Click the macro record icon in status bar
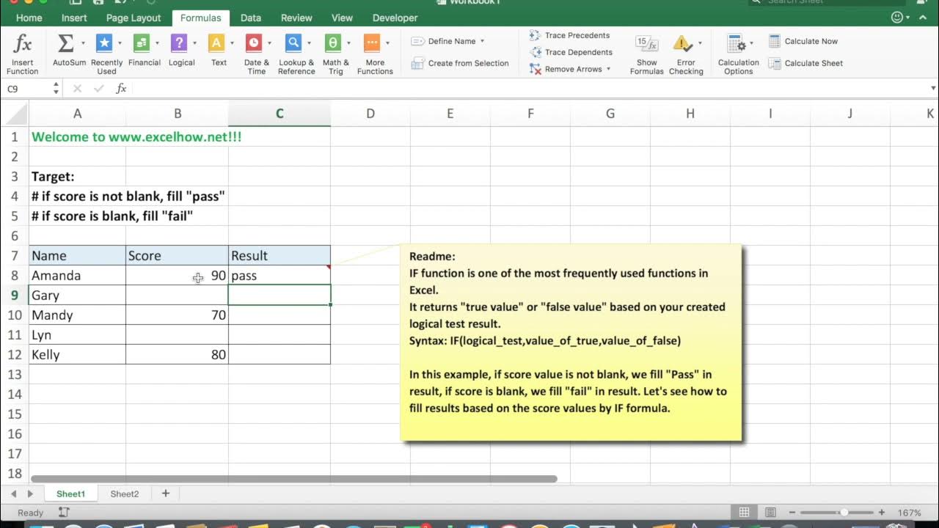Image resolution: width=939 pixels, height=528 pixels. coord(63,513)
